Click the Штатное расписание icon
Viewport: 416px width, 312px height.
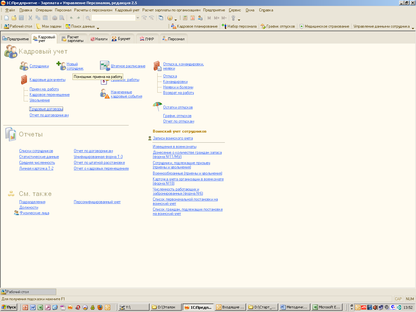105,66
